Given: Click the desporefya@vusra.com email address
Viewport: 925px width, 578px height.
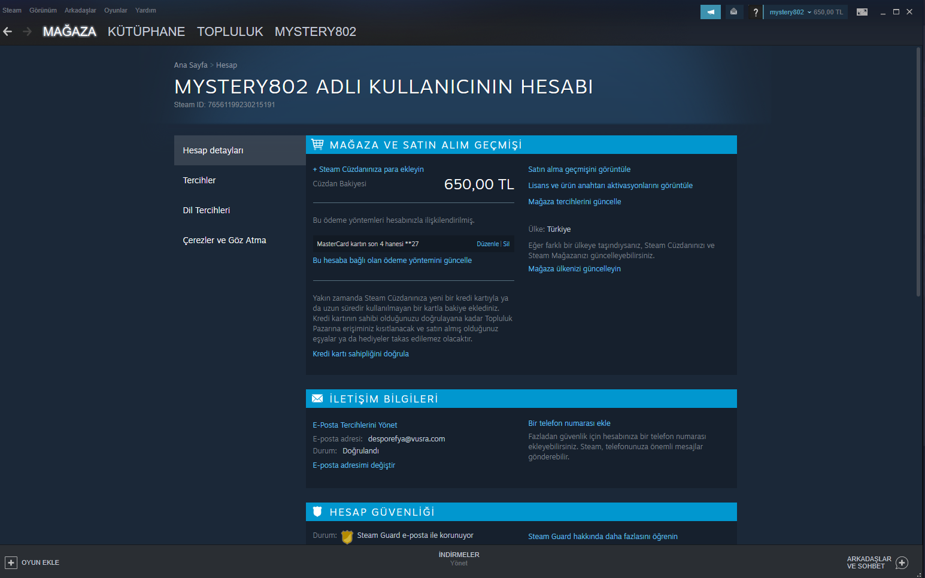Looking at the screenshot, I should 407,439.
